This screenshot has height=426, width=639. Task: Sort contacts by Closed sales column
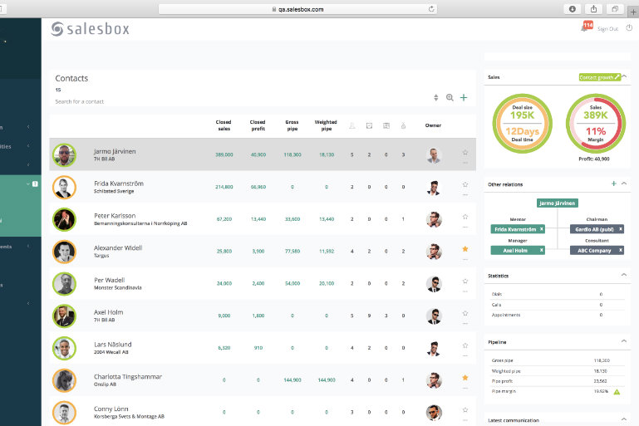tap(224, 125)
